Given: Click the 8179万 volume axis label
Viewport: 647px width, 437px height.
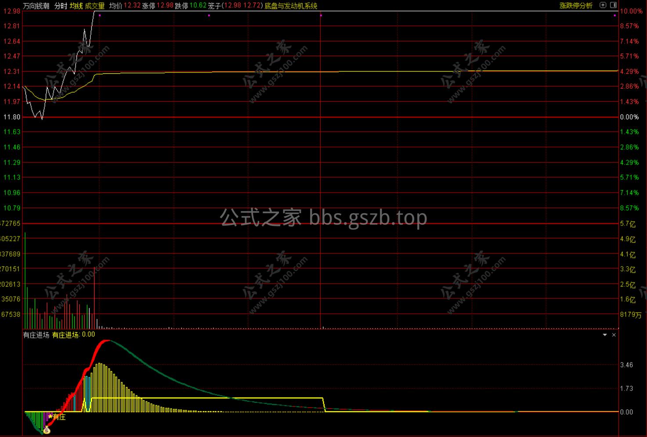Looking at the screenshot, I should tap(631, 315).
